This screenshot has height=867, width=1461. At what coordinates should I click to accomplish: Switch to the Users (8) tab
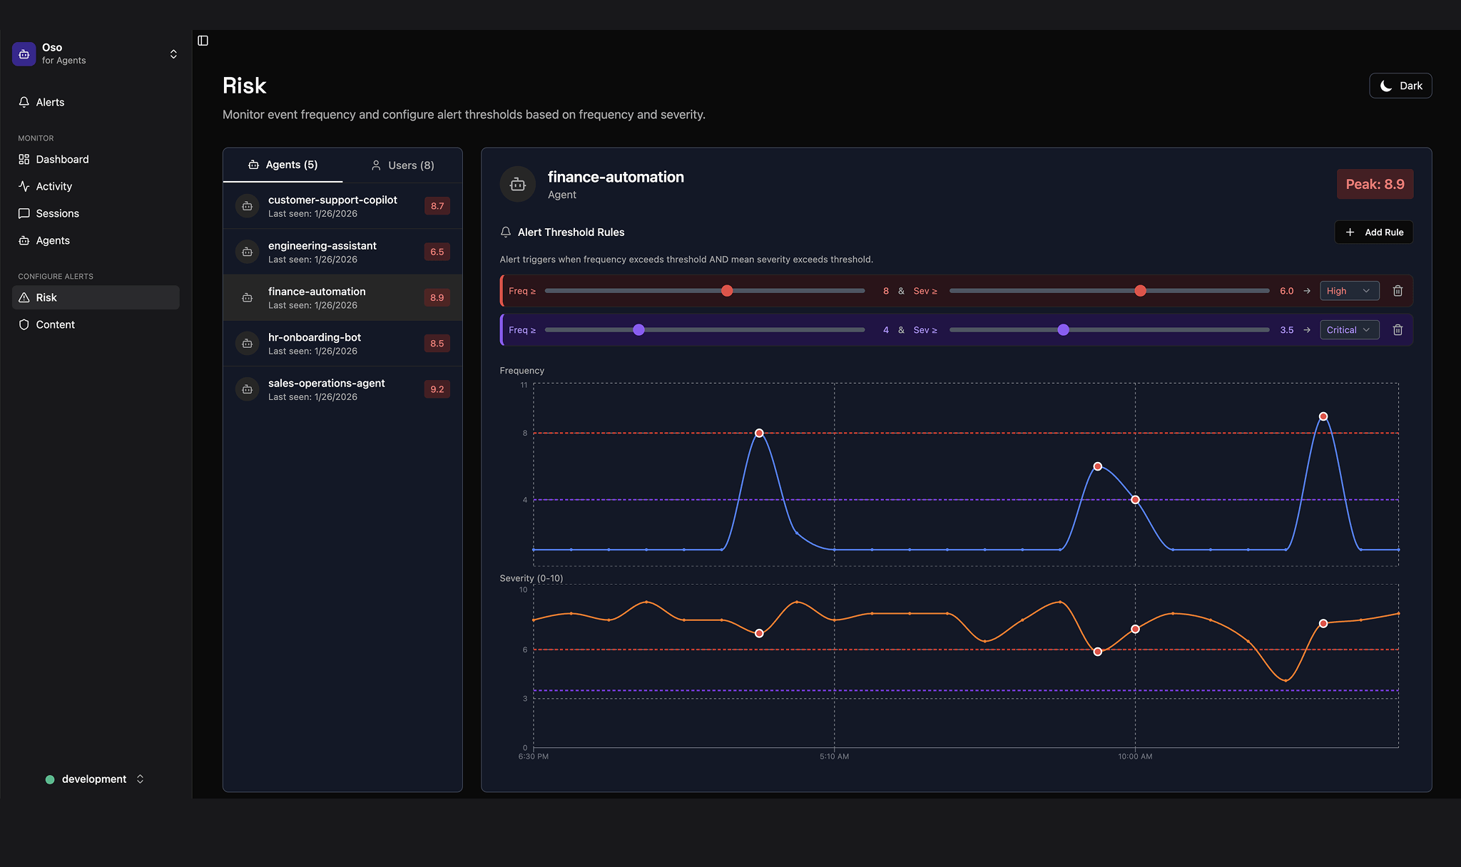403,165
